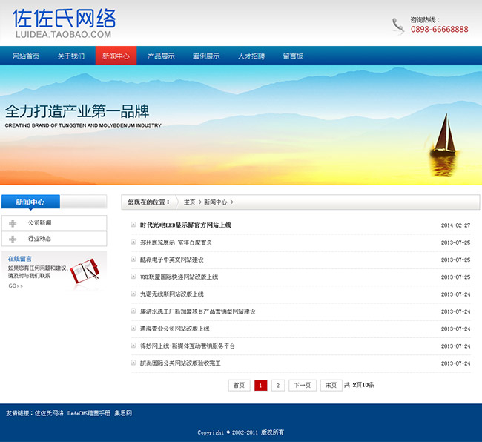This screenshot has height=442, width=482.
Task: Click the hotline number 0898-66668888
Action: coord(440,29)
